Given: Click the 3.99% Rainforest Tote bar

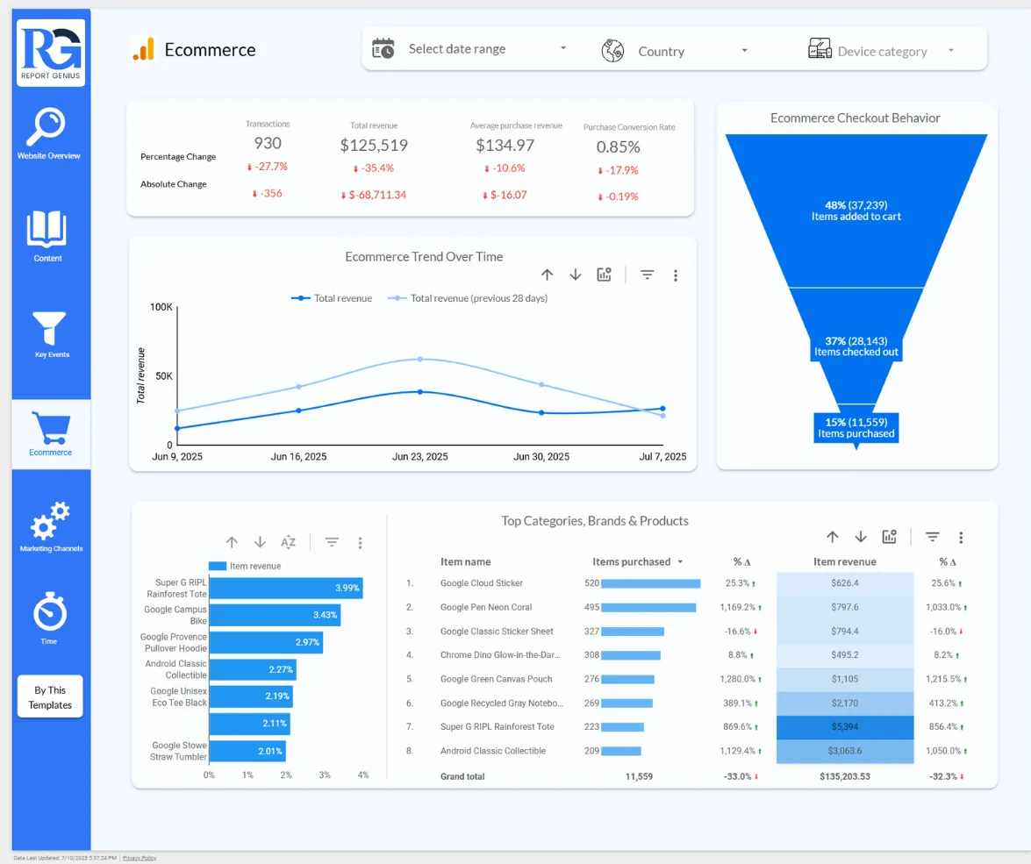Looking at the screenshot, I should pyautogui.click(x=286, y=588).
